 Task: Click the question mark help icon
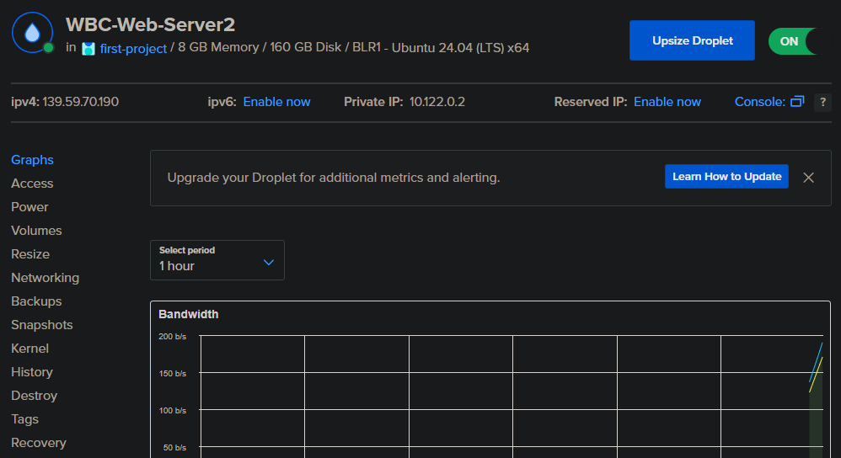822,102
